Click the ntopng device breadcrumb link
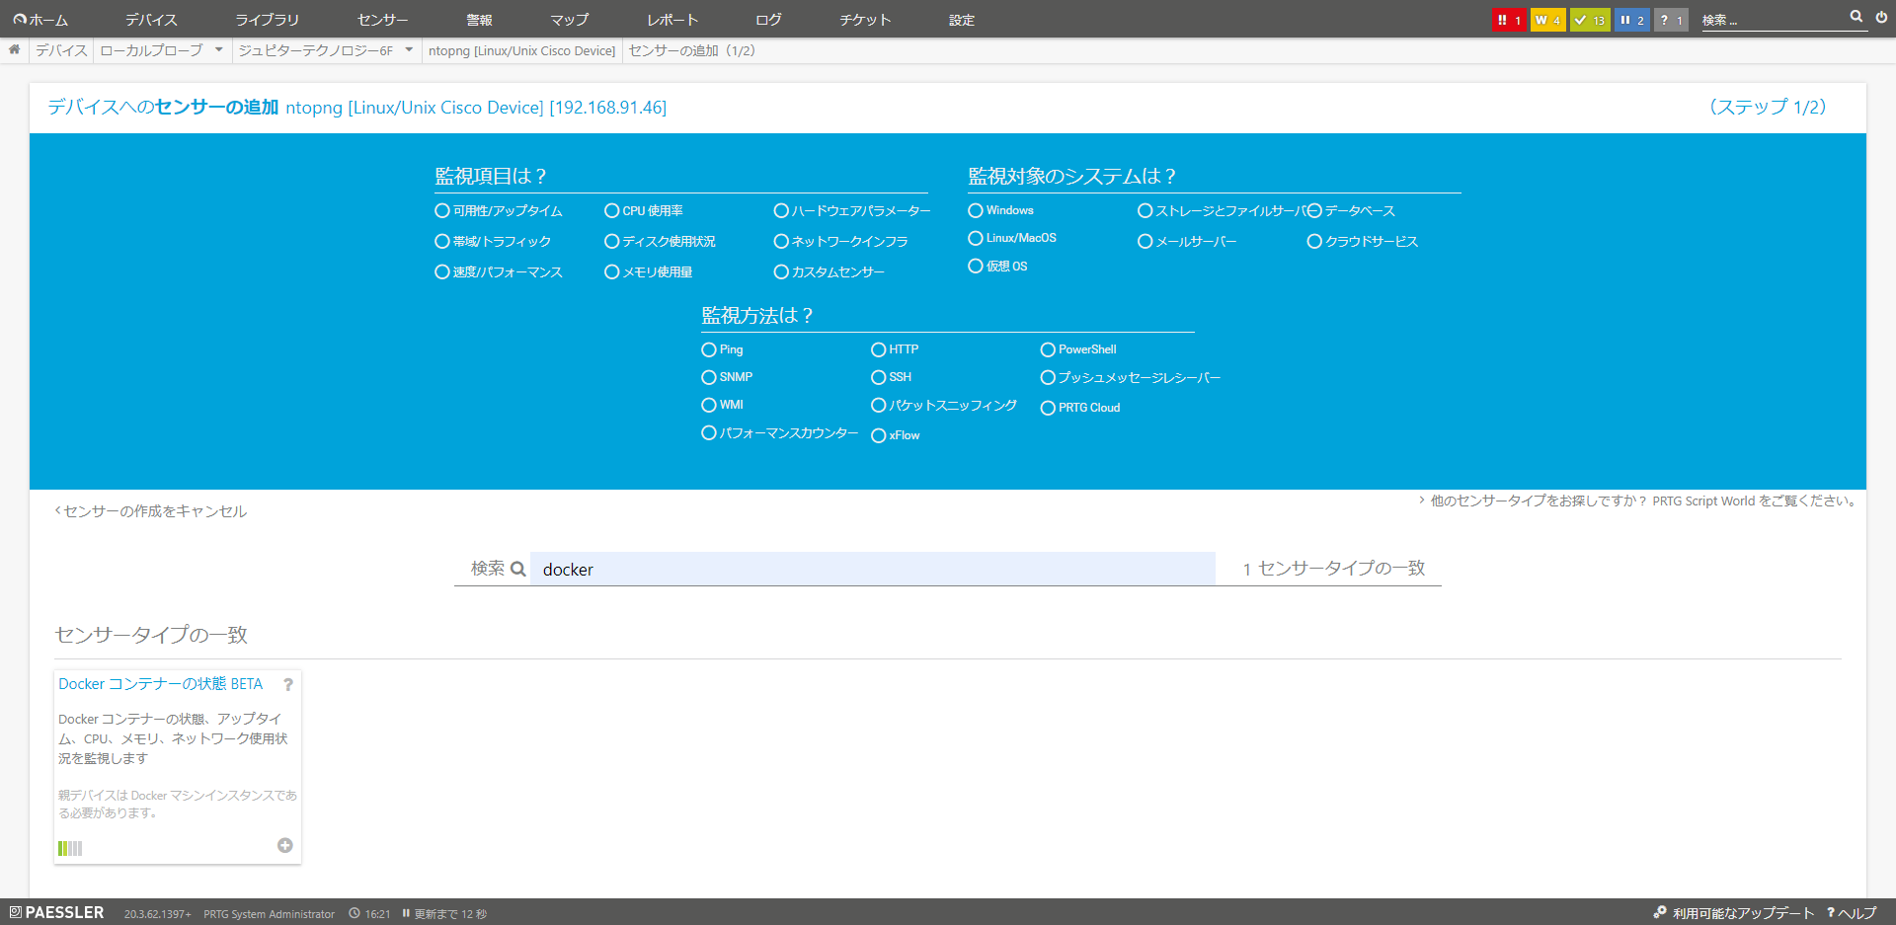Viewport: 1896px width, 925px height. [x=521, y=50]
